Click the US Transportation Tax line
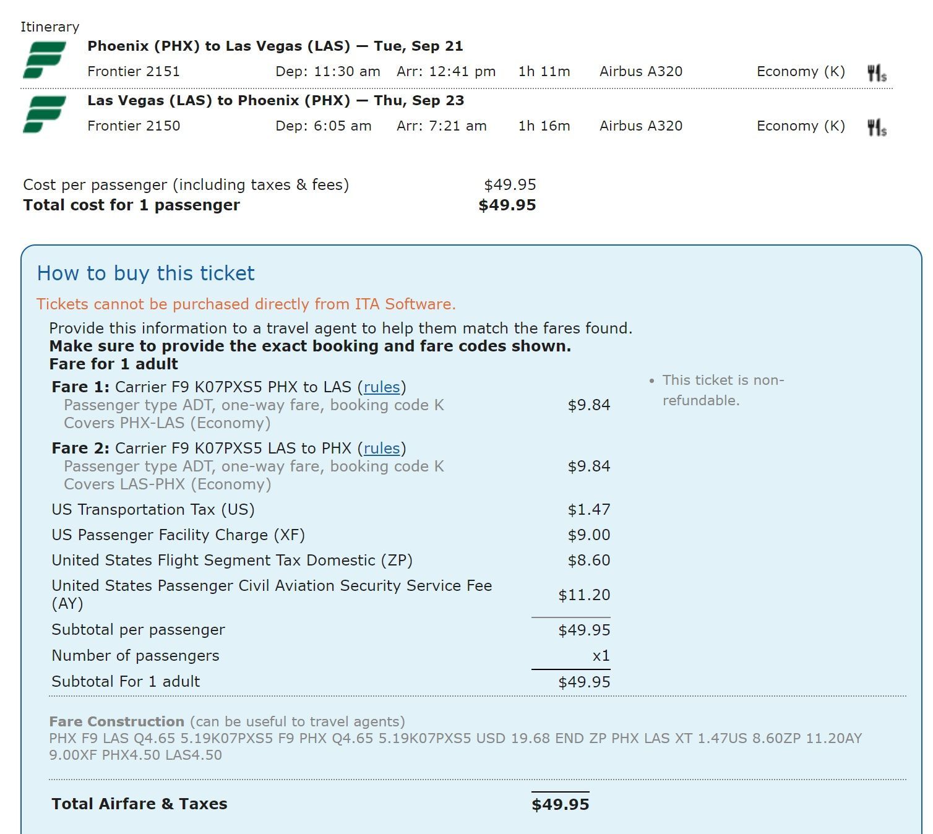 (153, 510)
